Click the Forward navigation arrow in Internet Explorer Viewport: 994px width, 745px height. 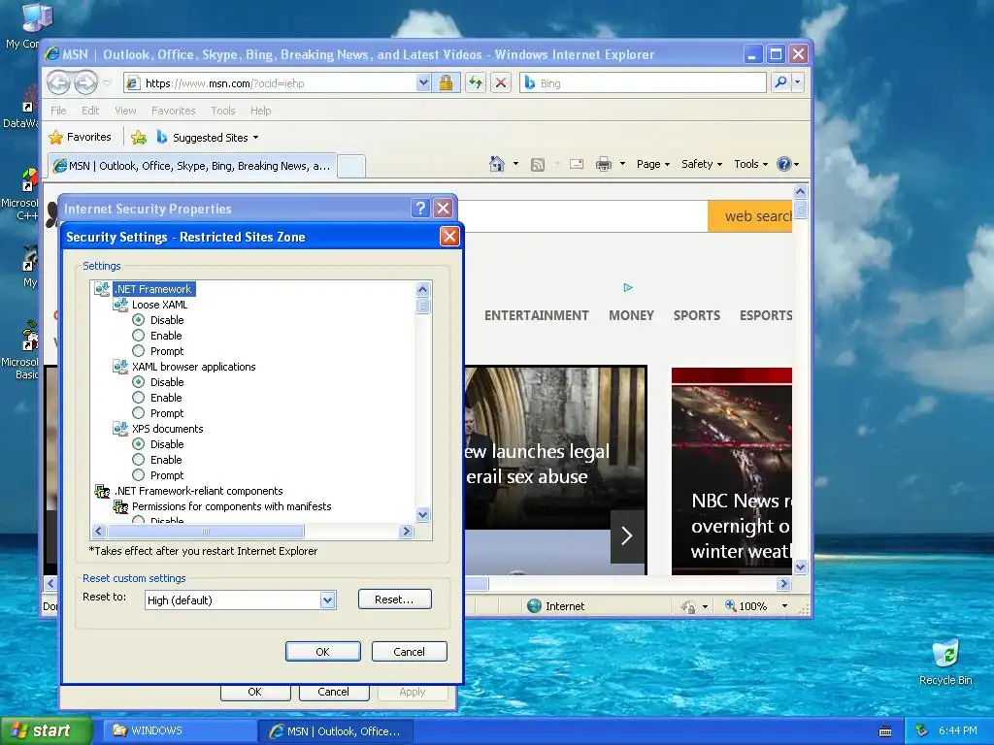86,82
